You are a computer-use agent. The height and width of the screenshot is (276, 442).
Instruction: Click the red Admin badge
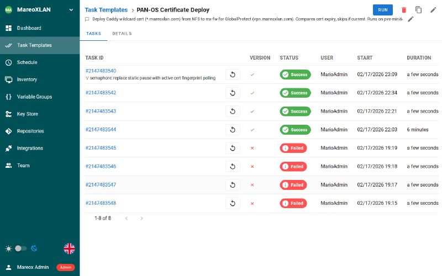coord(65,267)
